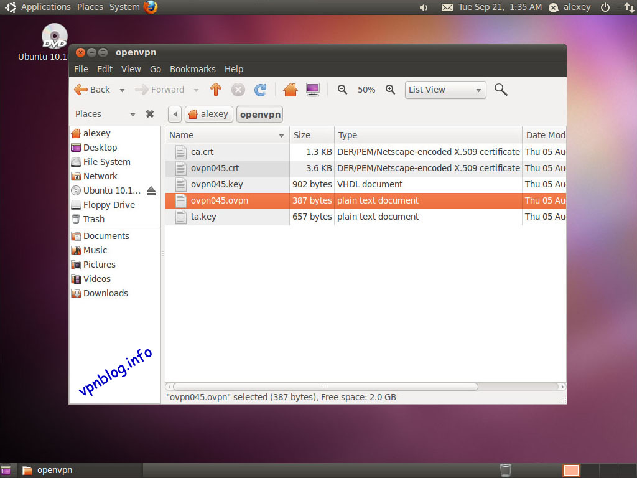Go to parent folder with the up arrow
Viewport: 637px width, 478px height.
(216, 90)
